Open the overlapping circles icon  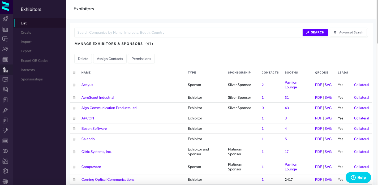tap(5, 151)
